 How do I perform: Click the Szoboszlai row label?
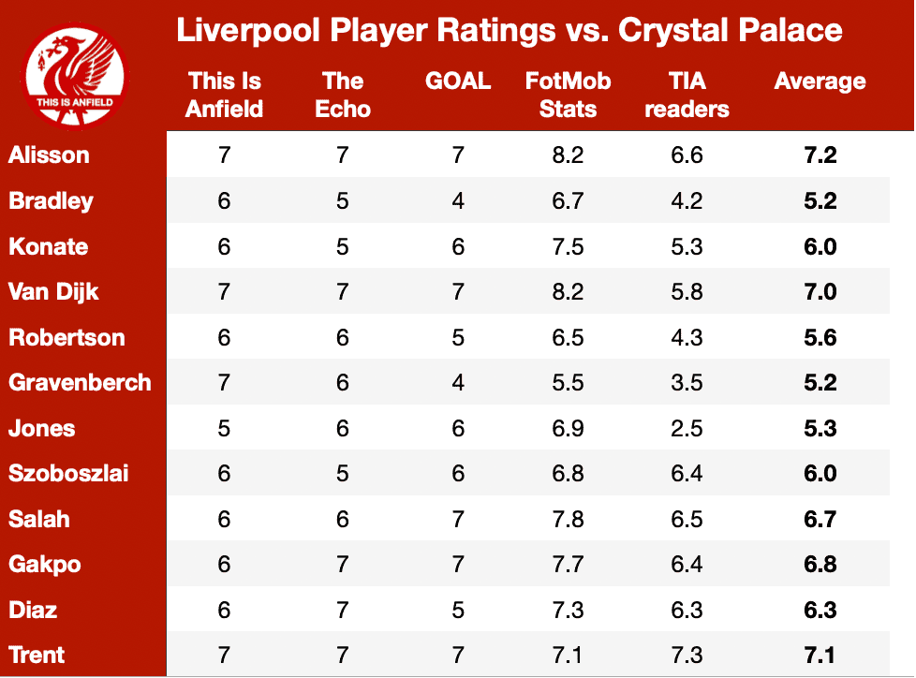pos(68,474)
